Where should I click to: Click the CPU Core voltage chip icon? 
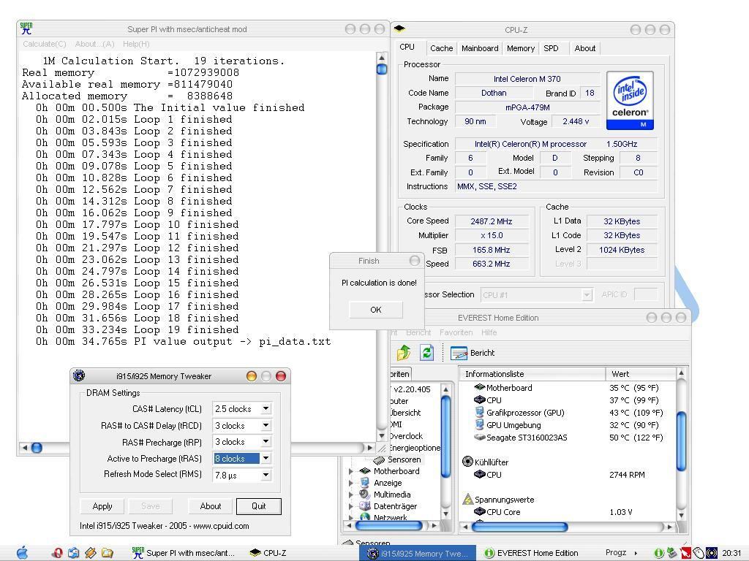pyautogui.click(x=480, y=511)
